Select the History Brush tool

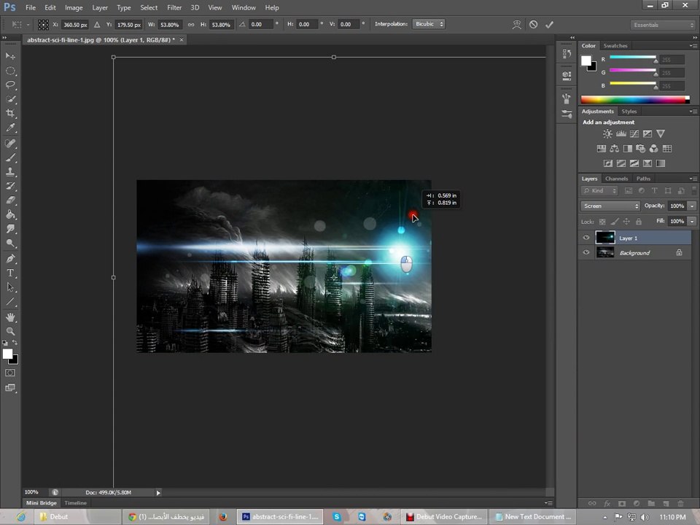coord(10,186)
